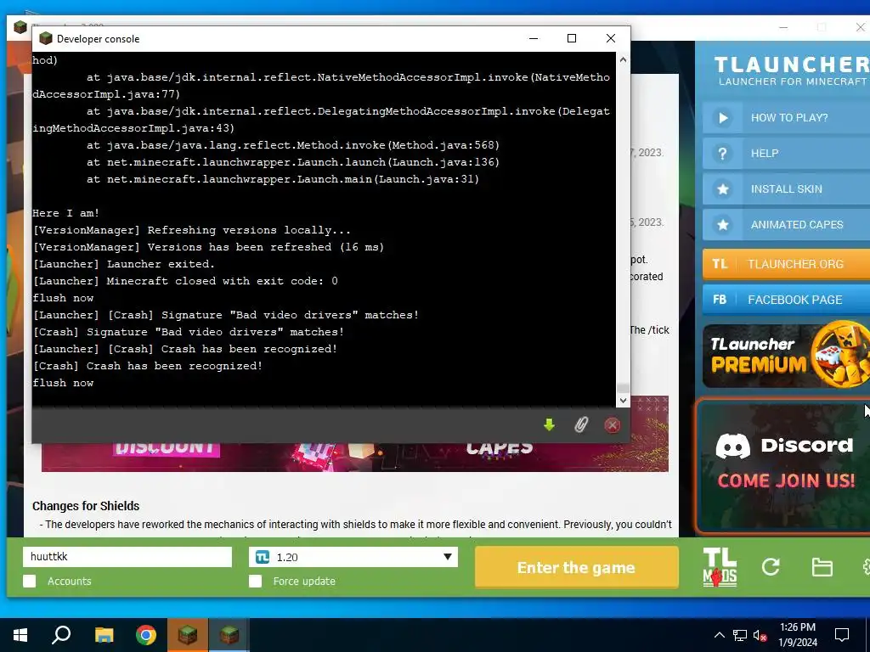Click ANIMATED CAPES button
Screen dimensions: 870x652
[x=786, y=224]
